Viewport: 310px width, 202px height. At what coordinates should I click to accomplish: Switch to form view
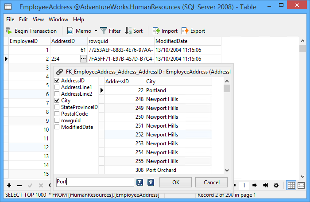301,185
